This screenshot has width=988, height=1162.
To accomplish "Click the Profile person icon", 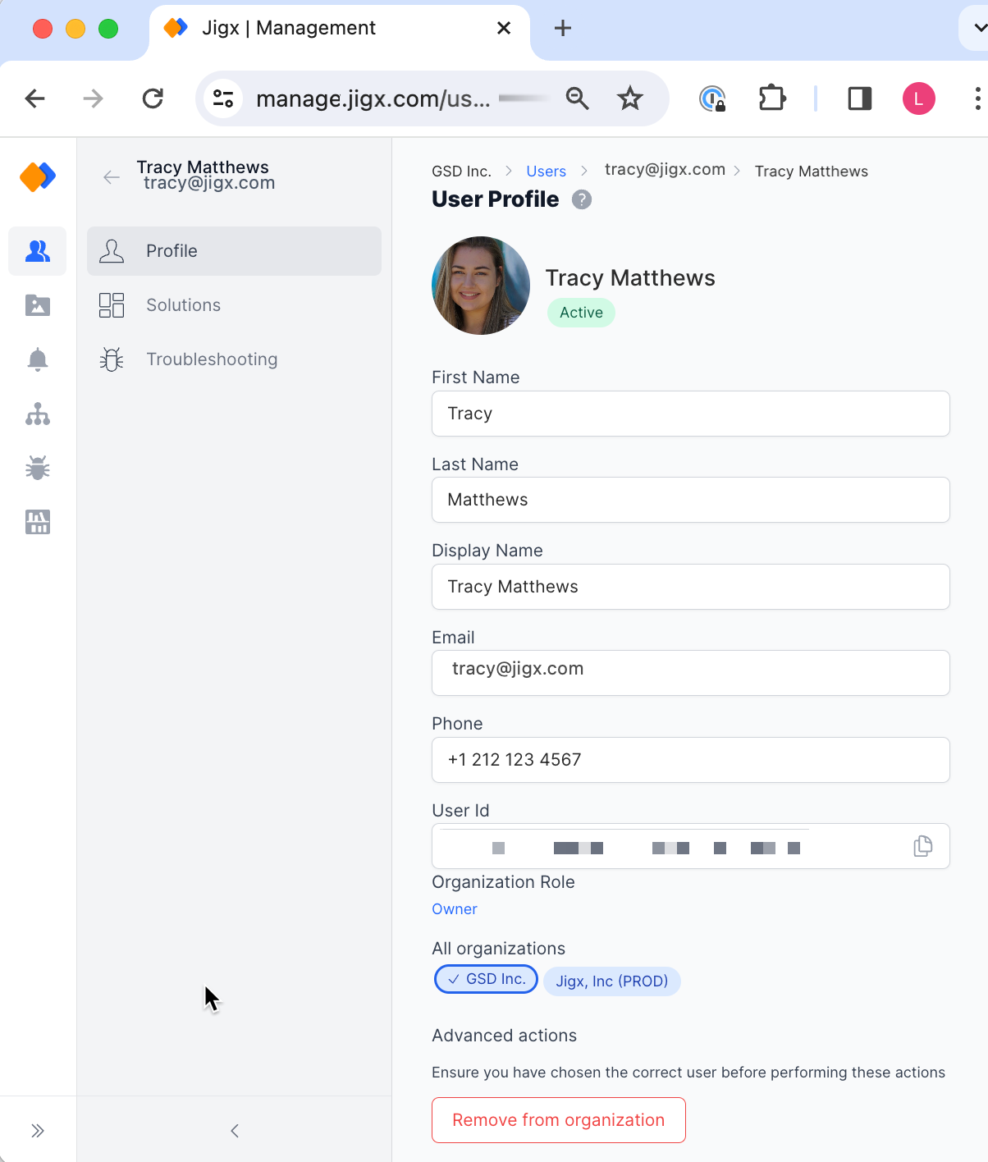I will pyautogui.click(x=112, y=251).
